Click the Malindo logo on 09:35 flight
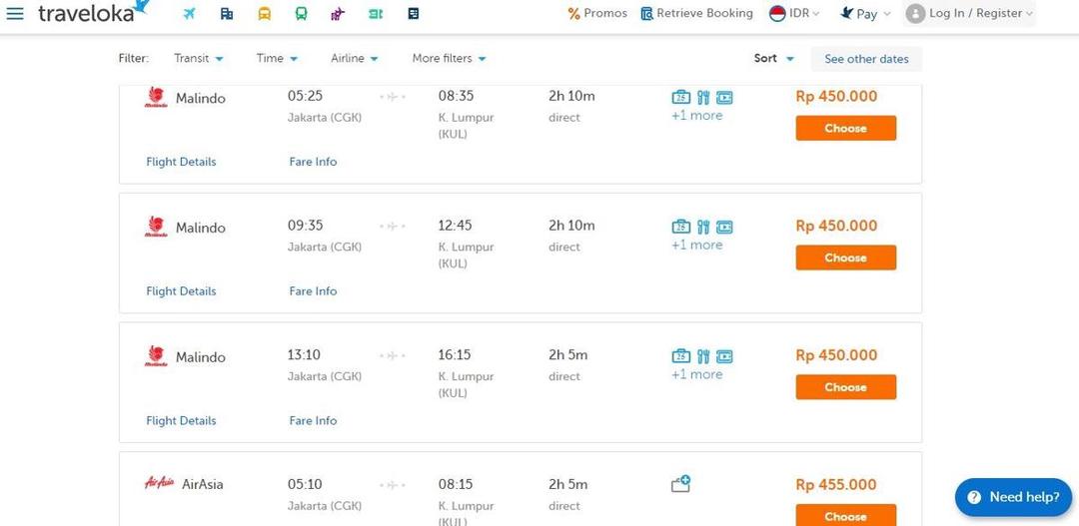This screenshot has height=526, width=1079. 156,227
